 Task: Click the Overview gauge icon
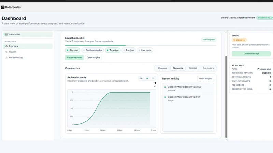point(6,46)
